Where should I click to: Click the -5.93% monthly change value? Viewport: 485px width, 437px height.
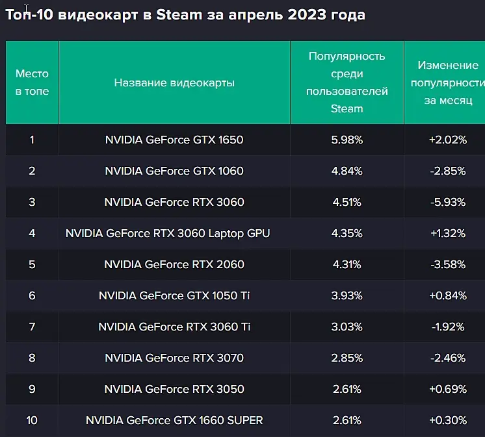[x=448, y=202]
